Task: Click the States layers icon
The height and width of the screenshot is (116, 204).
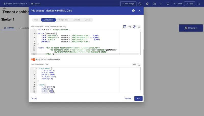Action: (x=5, y=4)
